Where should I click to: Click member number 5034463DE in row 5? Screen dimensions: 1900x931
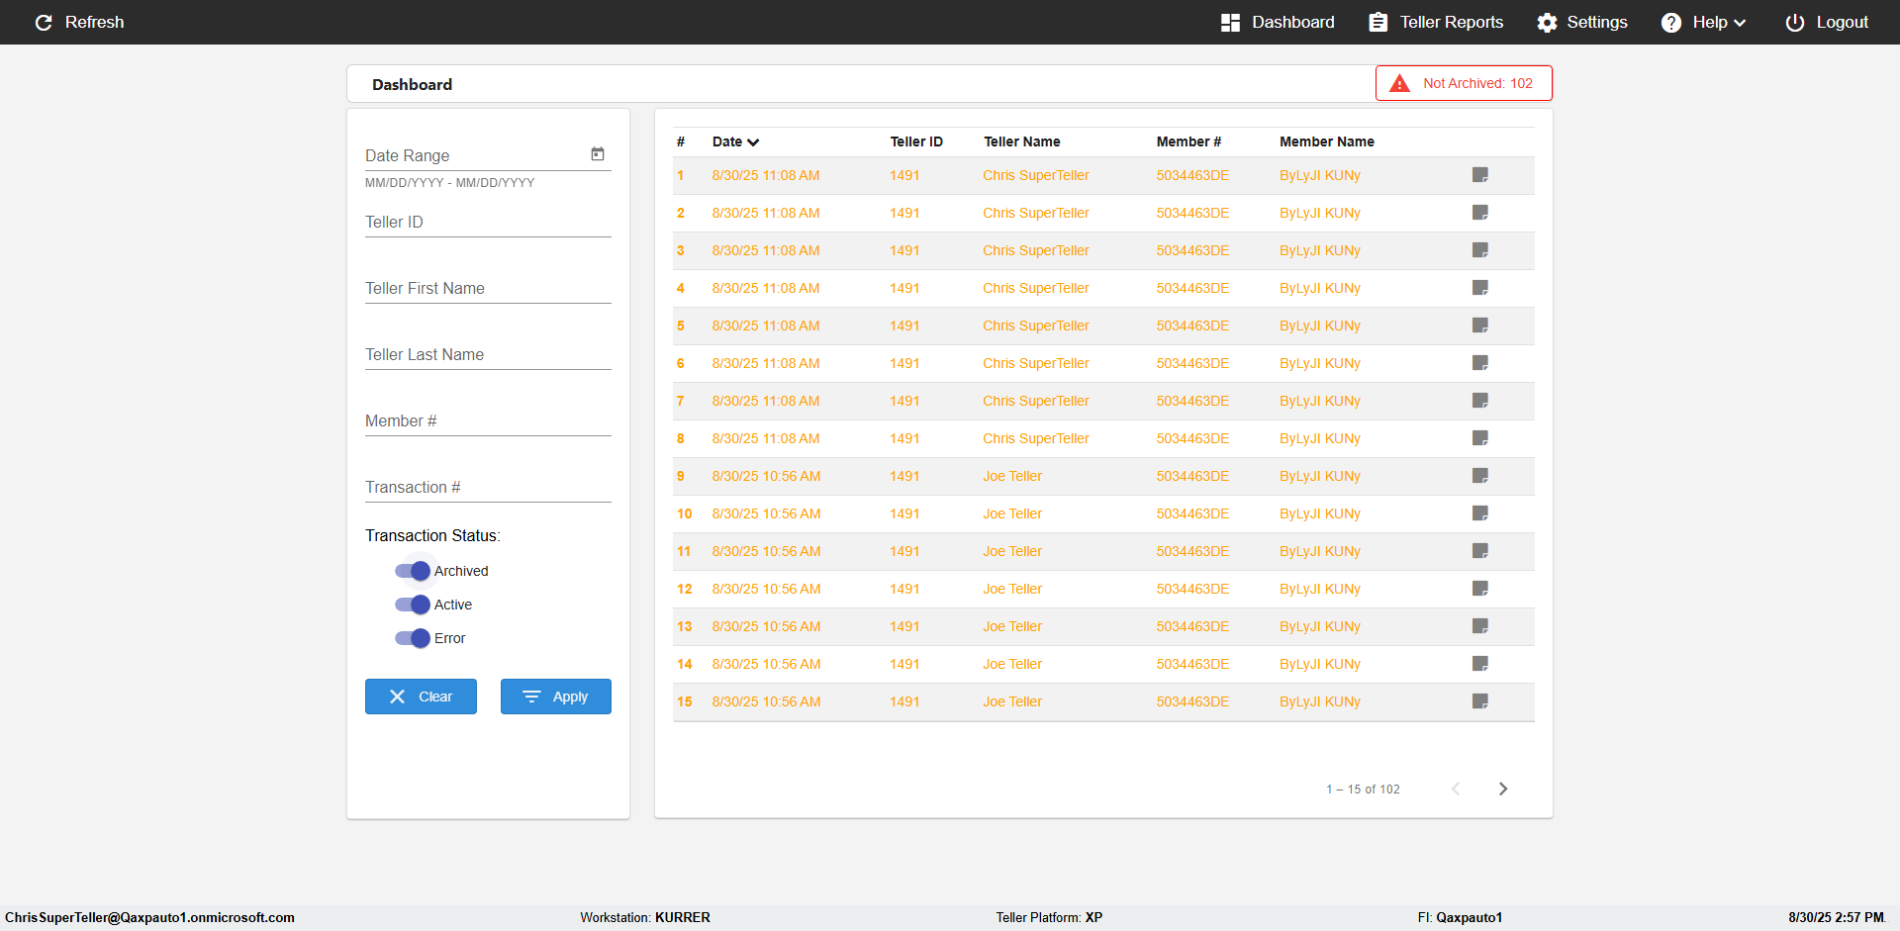[x=1192, y=326]
